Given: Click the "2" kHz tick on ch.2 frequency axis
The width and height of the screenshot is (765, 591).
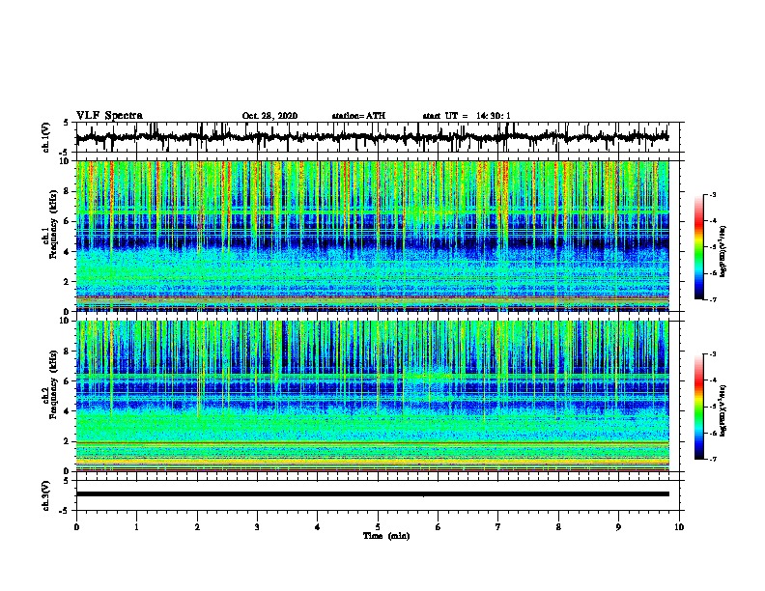Looking at the screenshot, I should pyautogui.click(x=69, y=441).
